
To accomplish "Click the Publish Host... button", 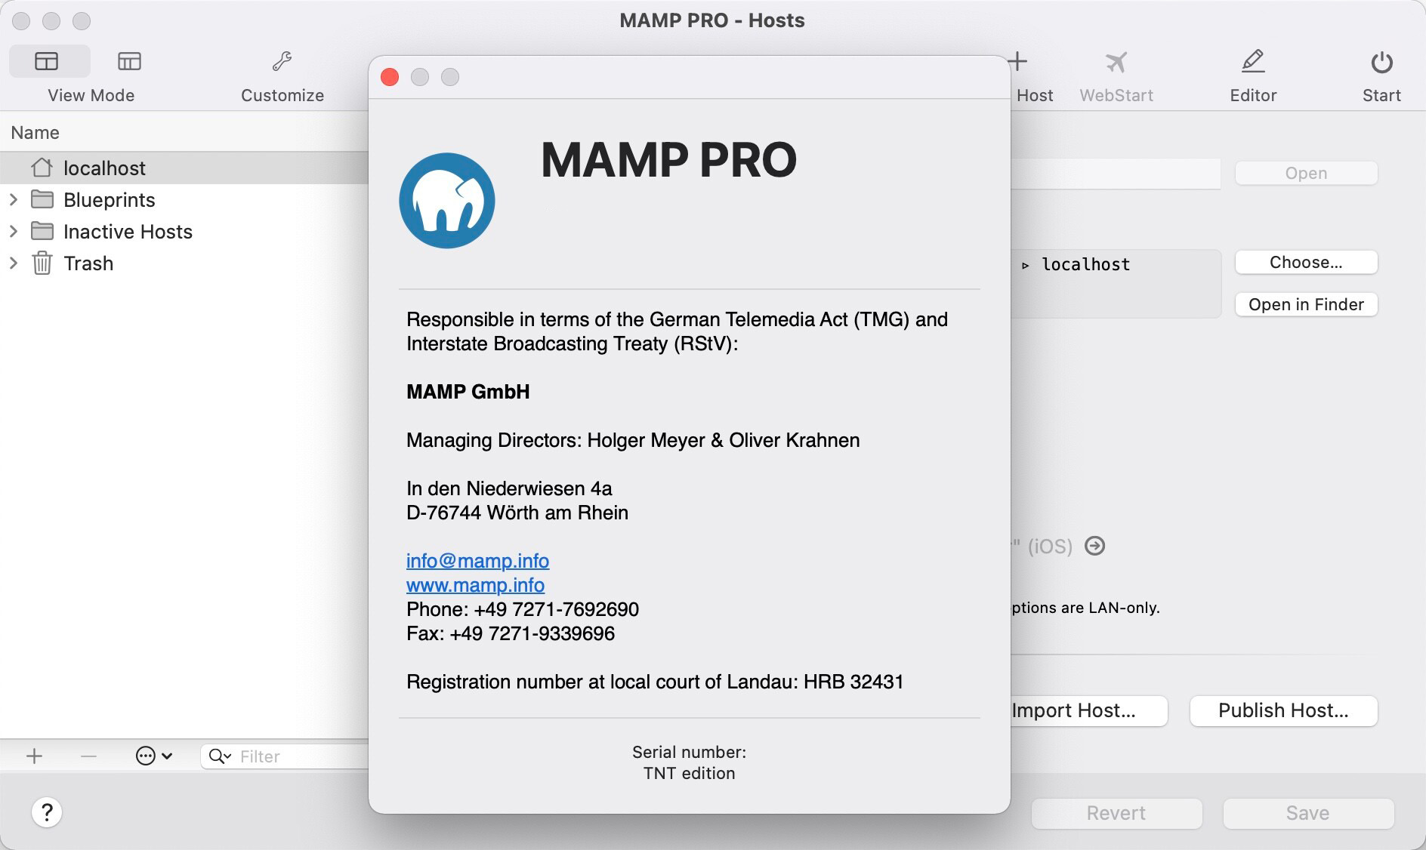I will click(x=1283, y=710).
